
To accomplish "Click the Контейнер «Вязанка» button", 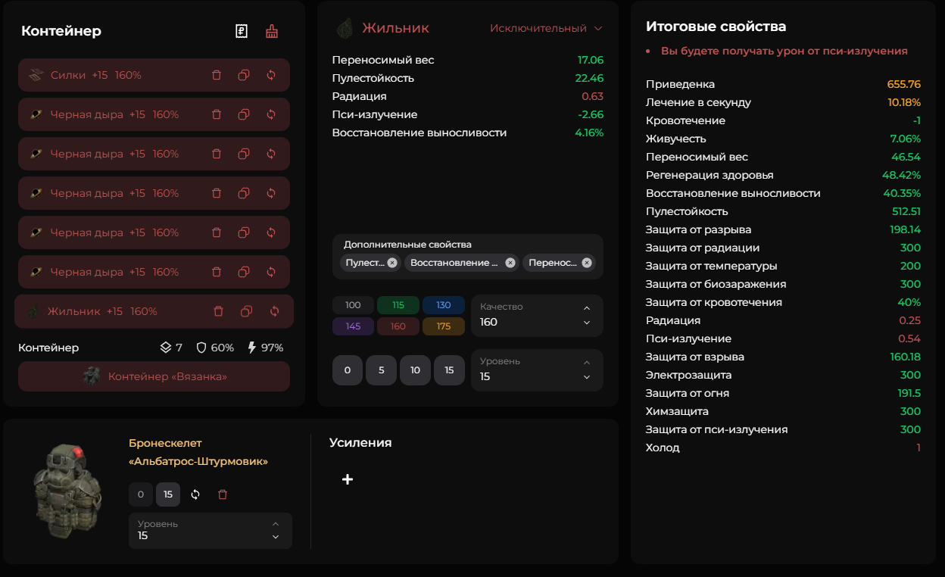I will (x=154, y=376).
